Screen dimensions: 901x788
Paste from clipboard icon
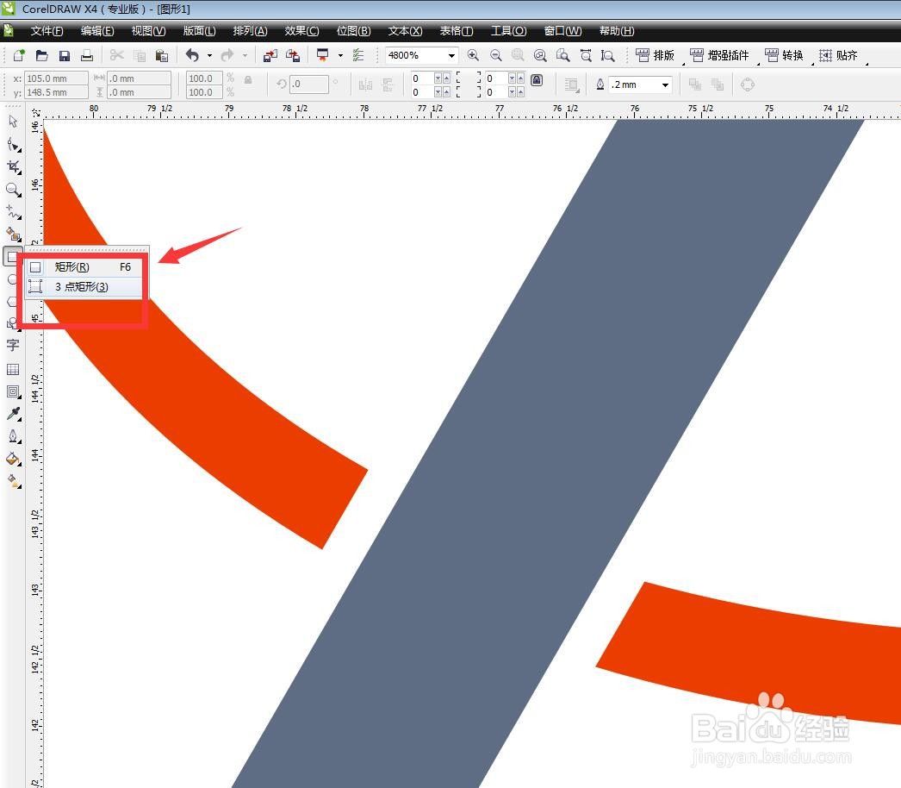point(162,55)
